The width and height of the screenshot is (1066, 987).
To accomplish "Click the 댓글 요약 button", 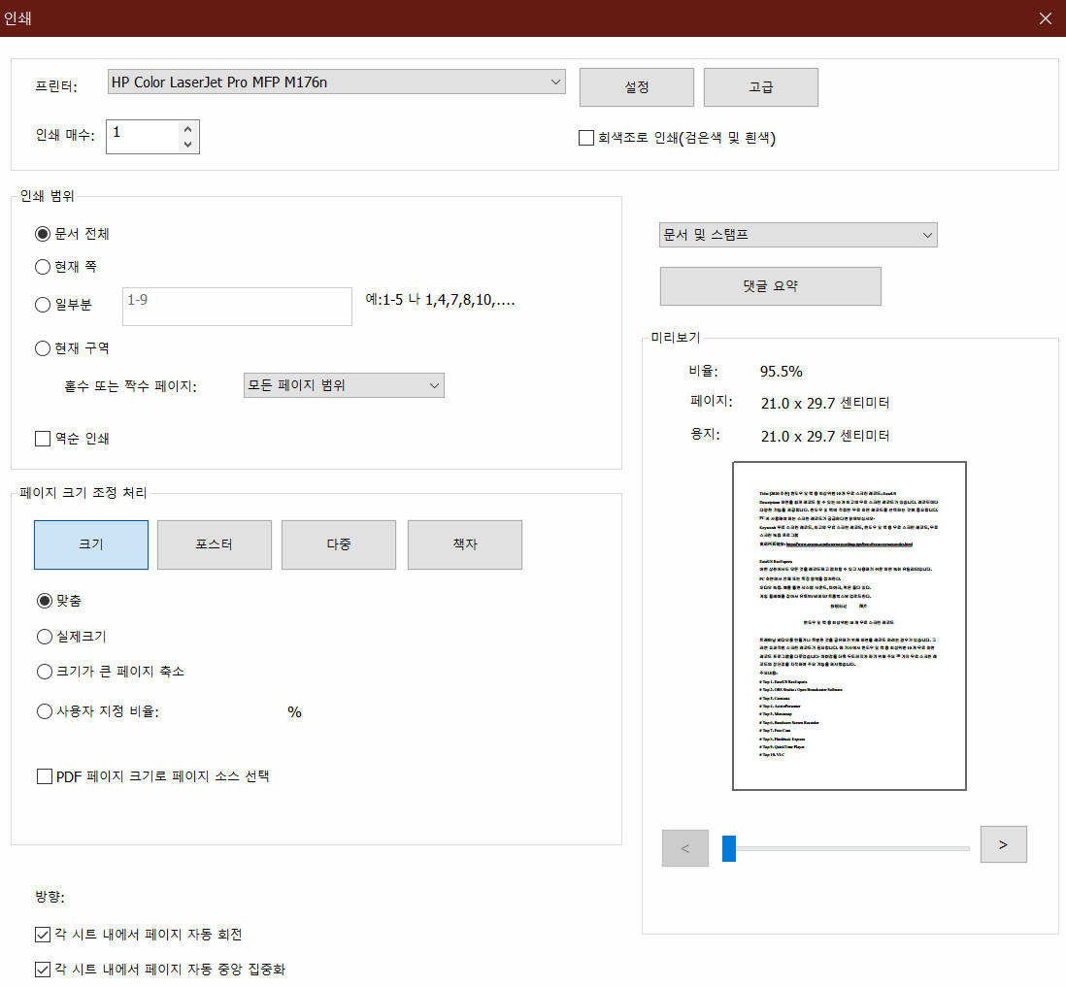I will [x=770, y=285].
